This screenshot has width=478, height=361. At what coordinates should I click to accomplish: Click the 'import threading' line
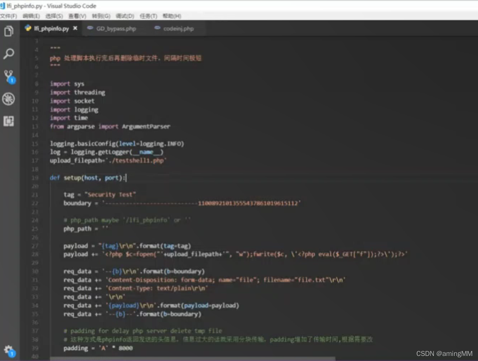point(77,92)
